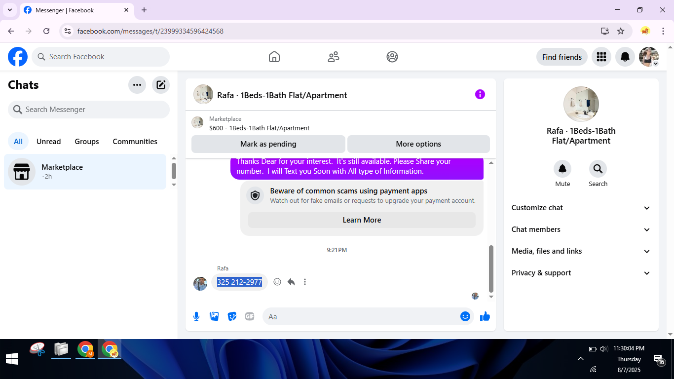Screen dimensions: 674x379
Task: Install app icon in address bar
Action: 605,31
